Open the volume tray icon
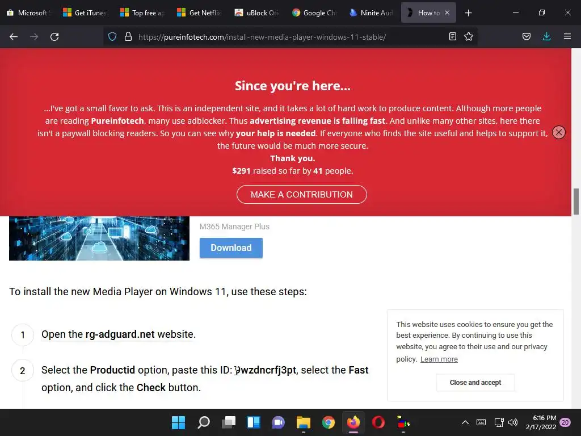The height and width of the screenshot is (436, 581). 513,422
